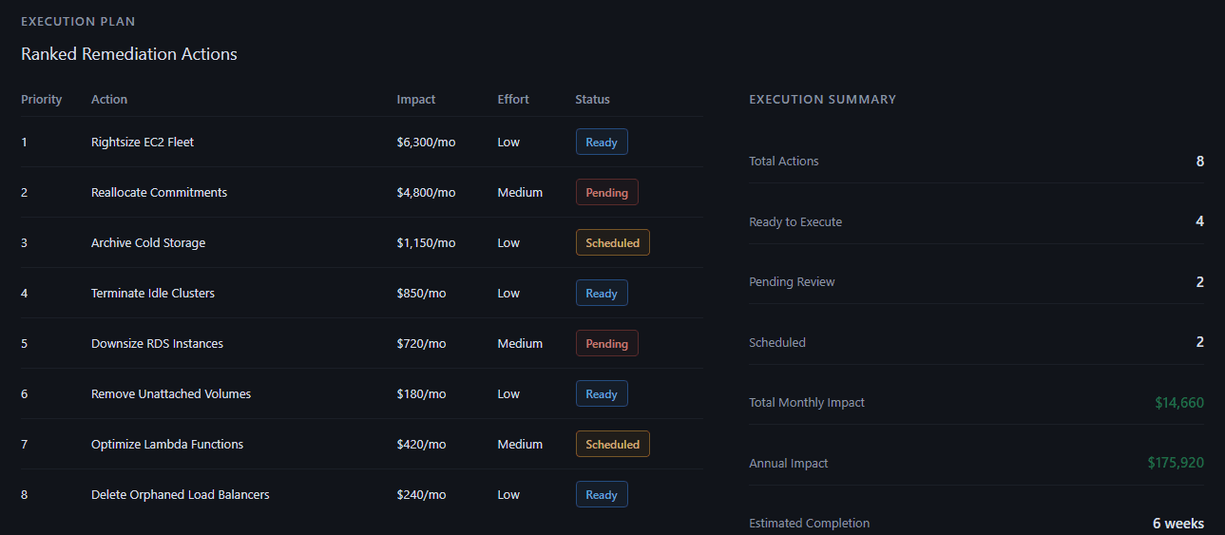1225x535 pixels.
Task: Click the $4,800/mo impact value
Action: point(426,193)
